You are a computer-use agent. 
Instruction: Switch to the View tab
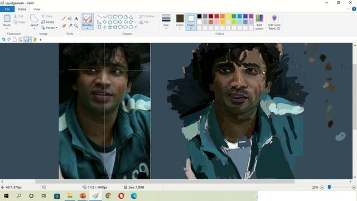(x=37, y=9)
